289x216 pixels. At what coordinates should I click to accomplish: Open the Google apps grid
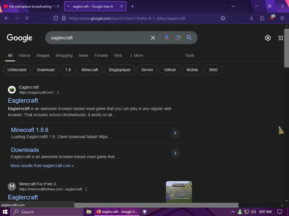point(281,38)
